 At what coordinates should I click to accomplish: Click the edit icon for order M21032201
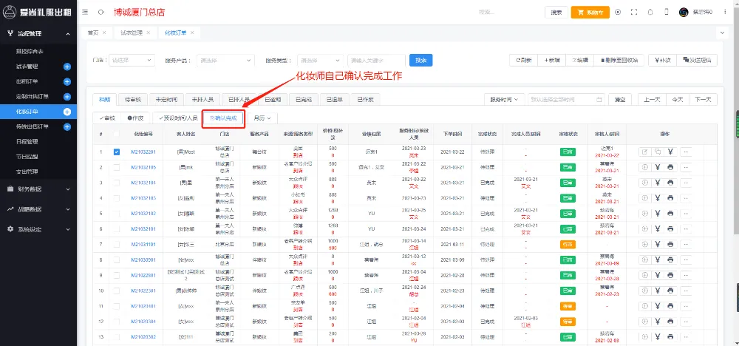coord(644,152)
